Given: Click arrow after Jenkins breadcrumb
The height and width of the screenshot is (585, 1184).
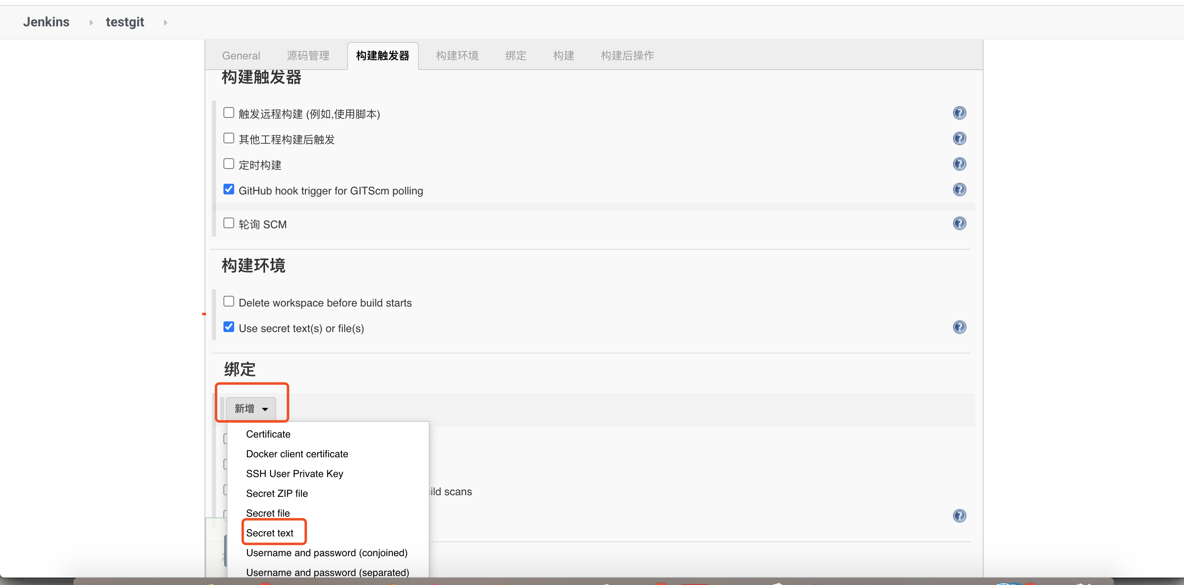Looking at the screenshot, I should pos(91,23).
